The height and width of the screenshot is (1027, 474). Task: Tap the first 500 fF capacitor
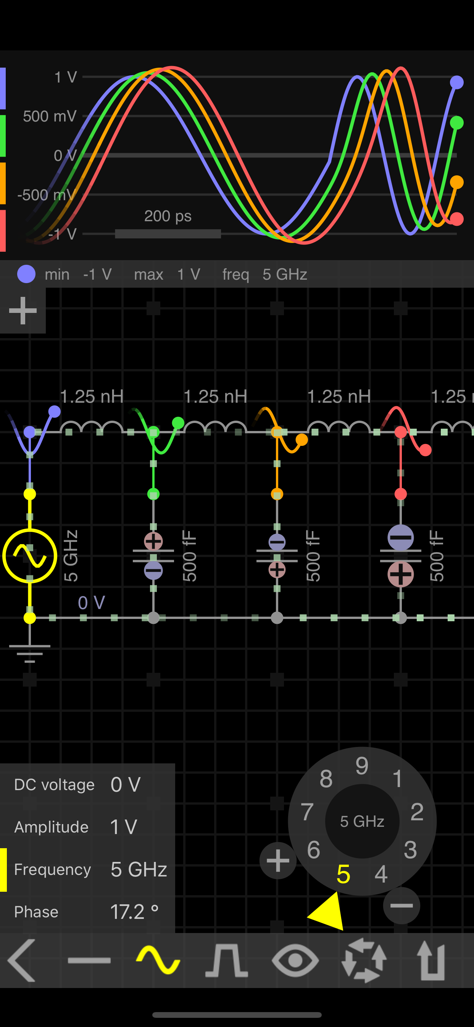[153, 556]
